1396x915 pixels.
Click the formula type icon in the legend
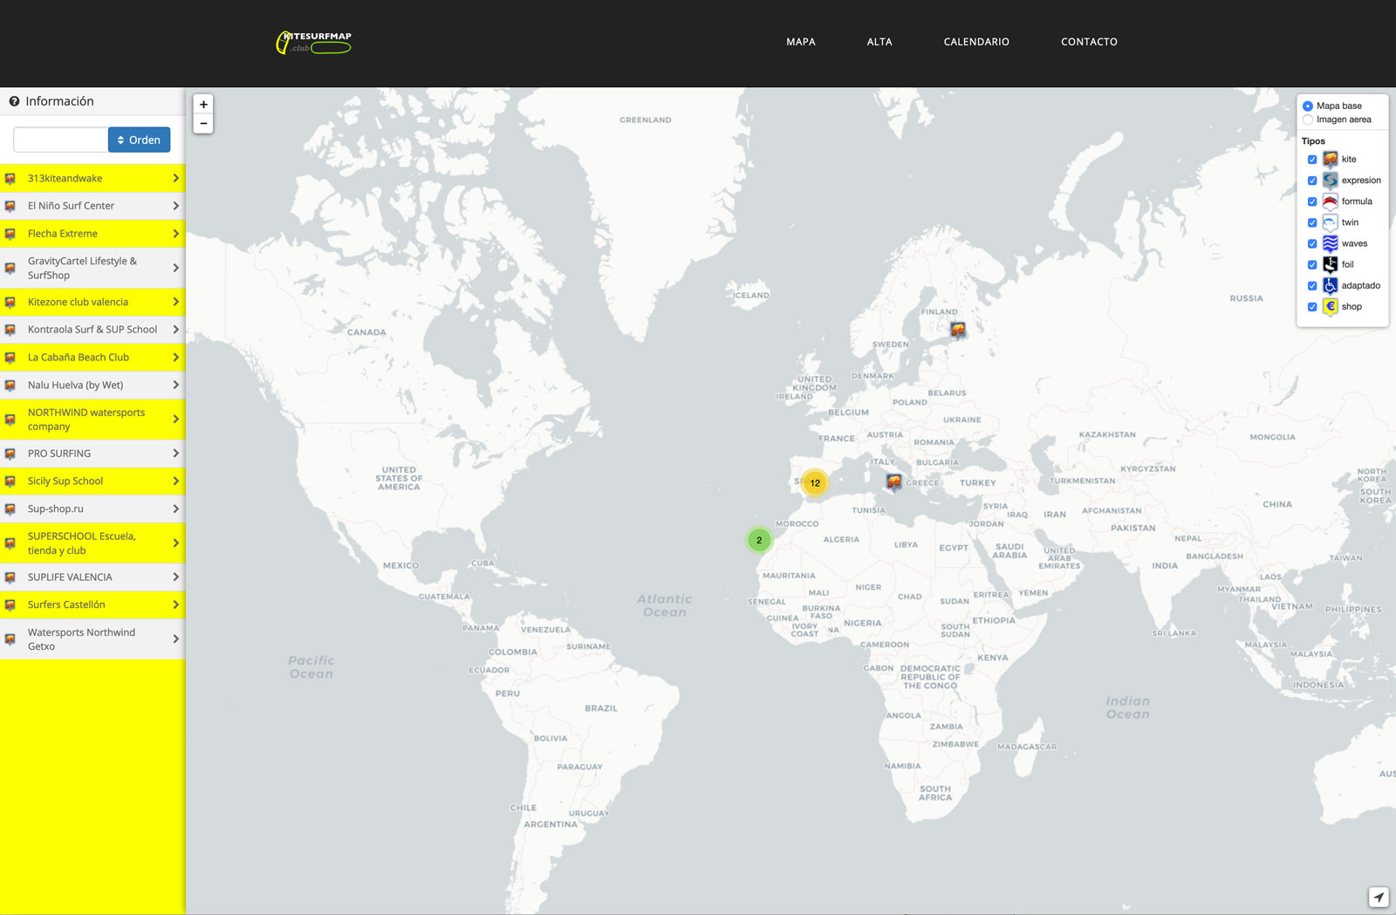[x=1330, y=201]
